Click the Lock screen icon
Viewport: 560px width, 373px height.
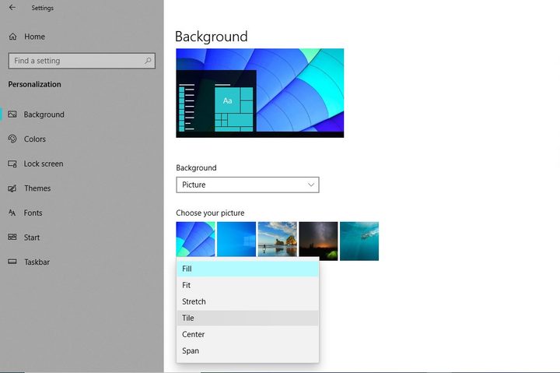12,164
